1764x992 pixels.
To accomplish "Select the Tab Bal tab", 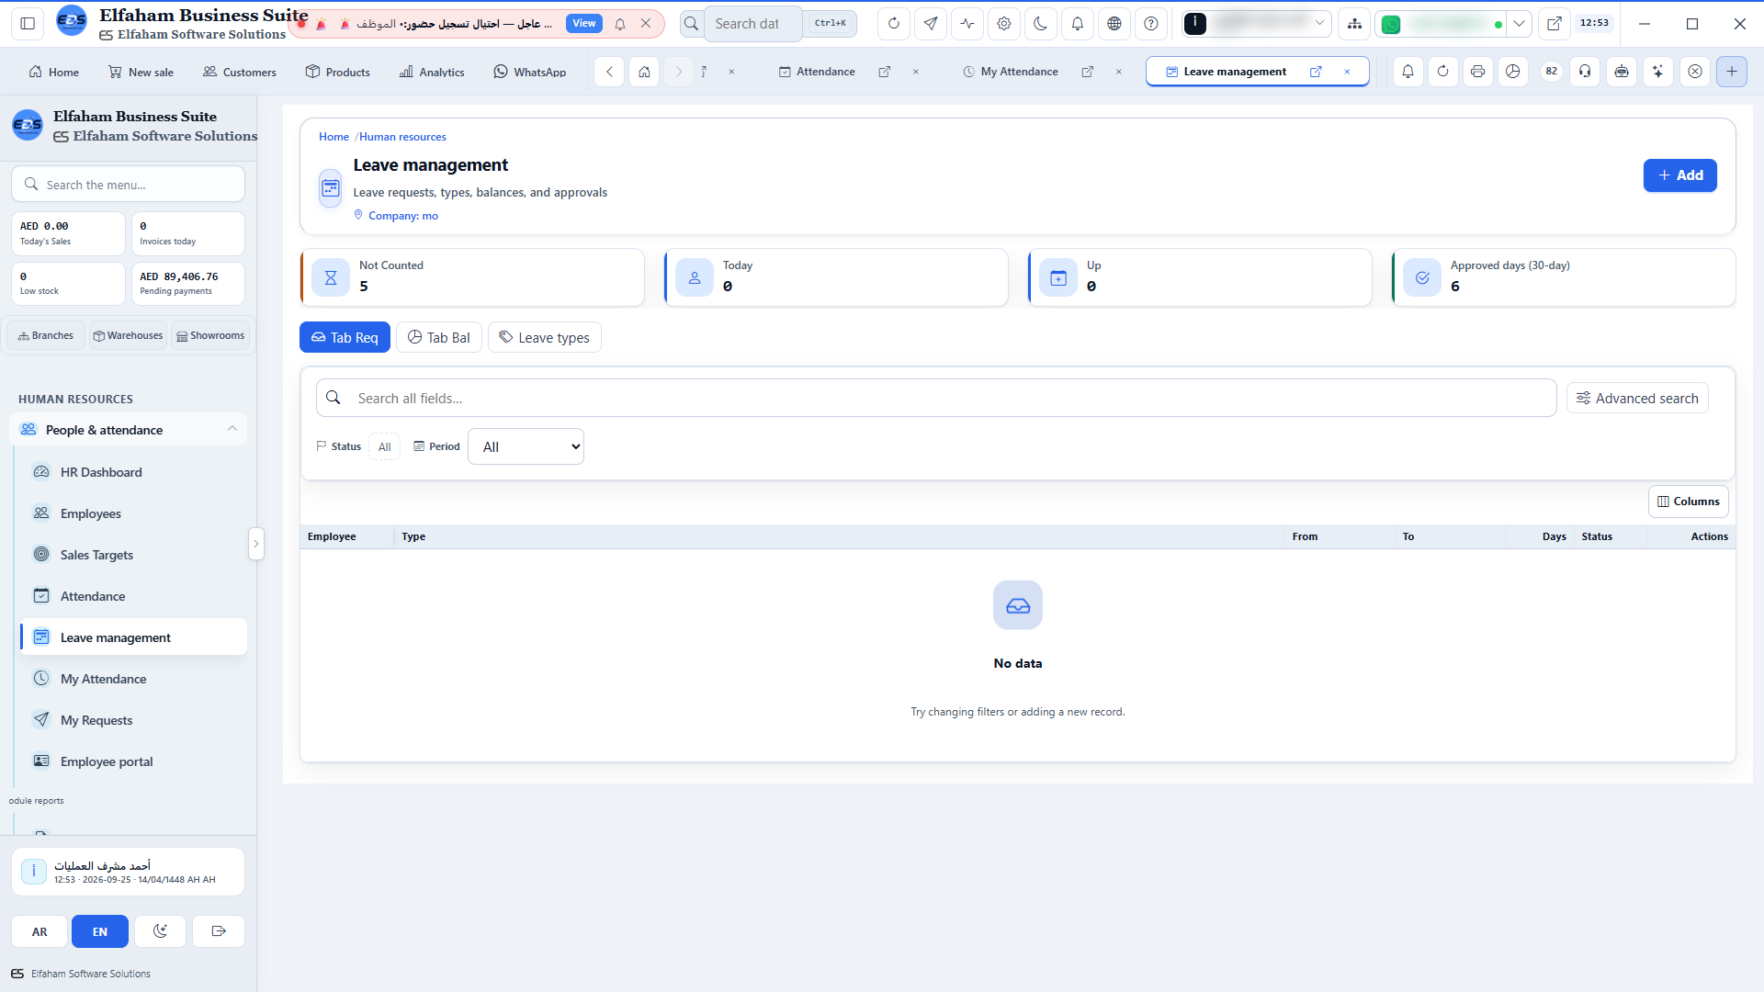I will pos(439,337).
